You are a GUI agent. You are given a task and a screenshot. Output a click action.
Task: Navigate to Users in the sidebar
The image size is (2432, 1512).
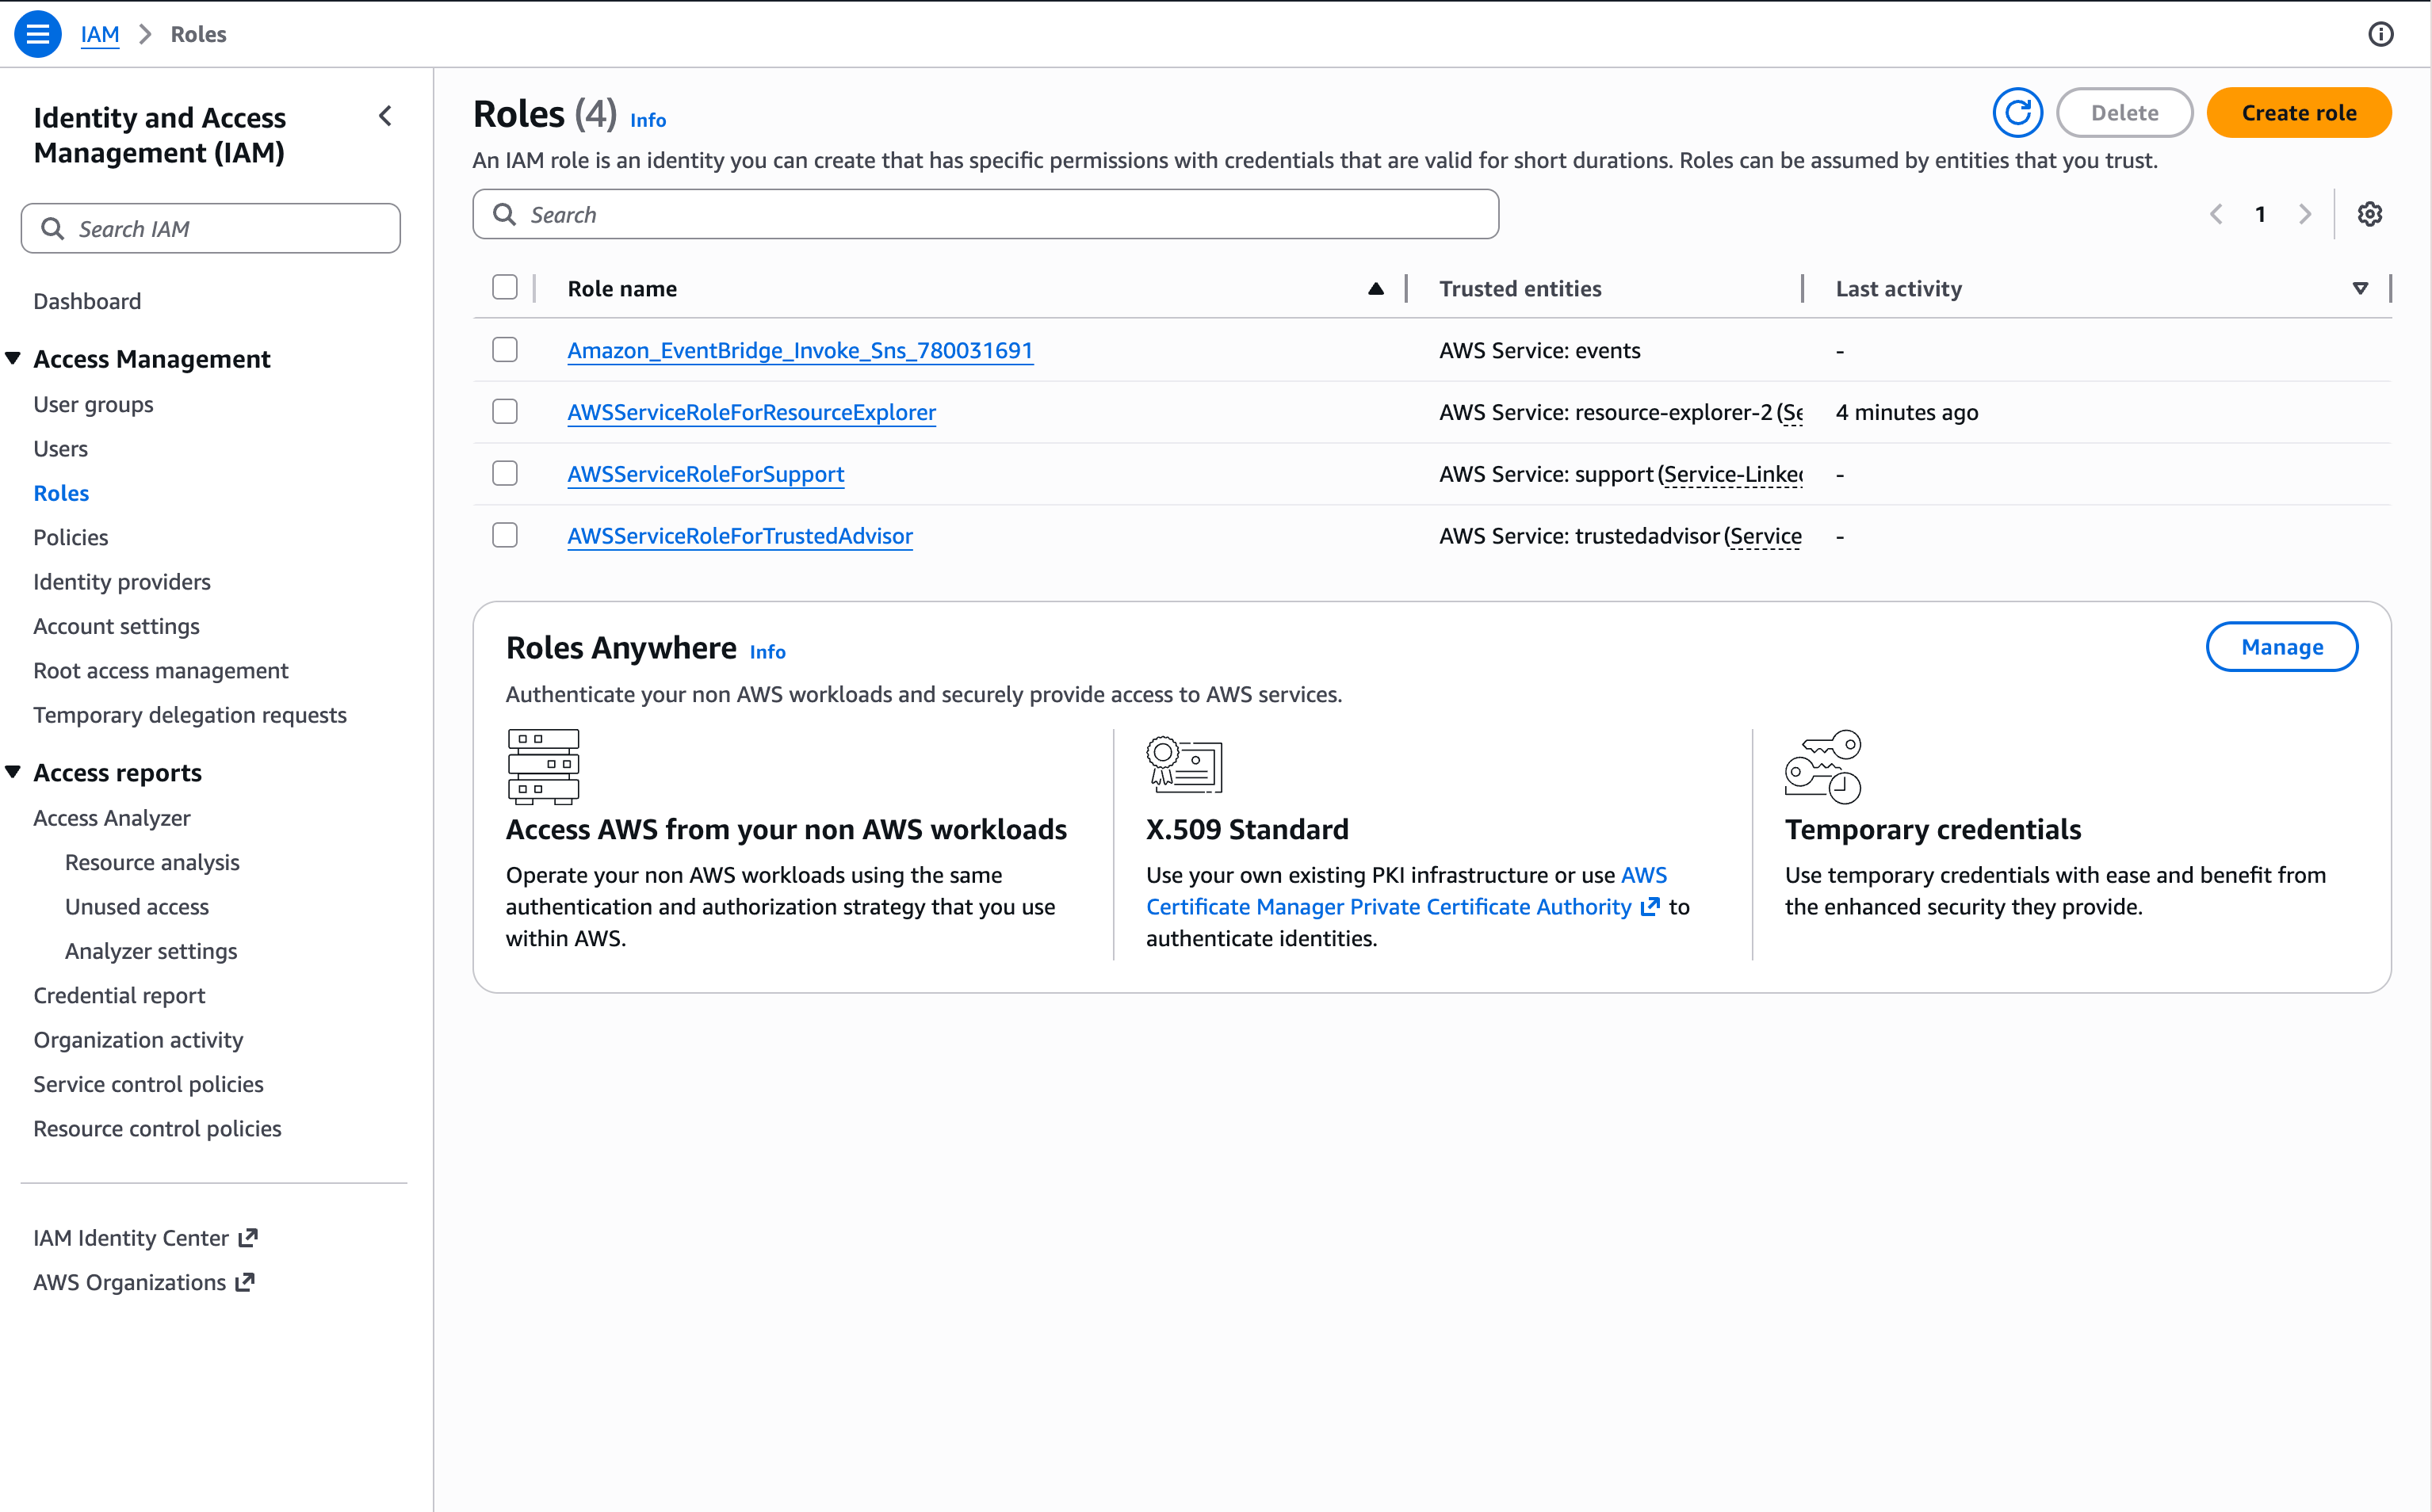click(x=61, y=449)
